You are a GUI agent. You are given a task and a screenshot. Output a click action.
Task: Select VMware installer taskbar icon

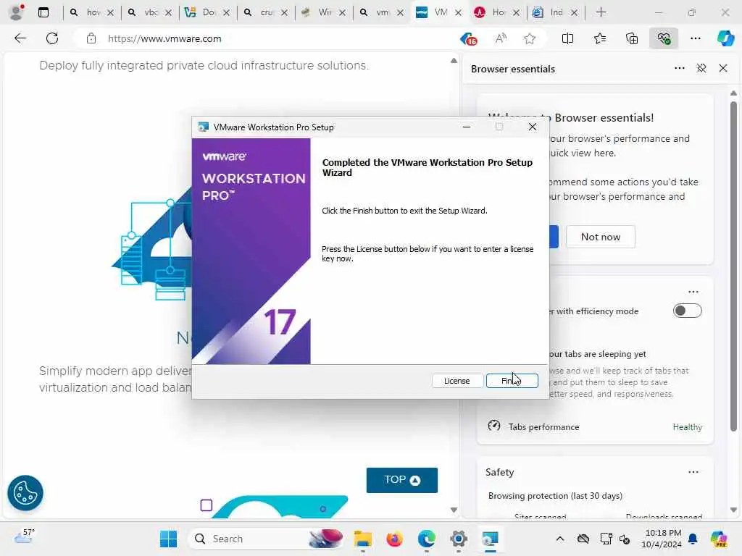click(491, 539)
